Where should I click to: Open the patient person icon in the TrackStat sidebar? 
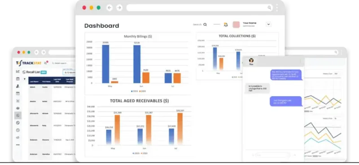pyautogui.click(x=18, y=86)
